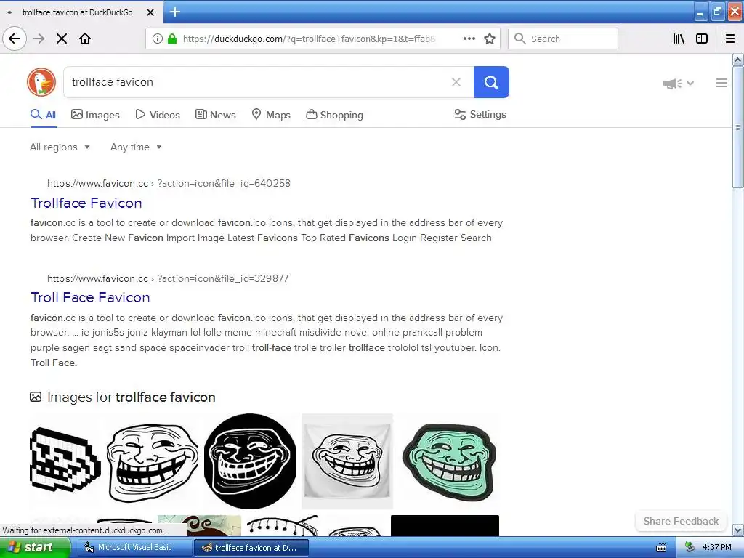Screen dimensions: 744x558
Task: Open the classic white trollface thumbnail
Action: (x=153, y=463)
